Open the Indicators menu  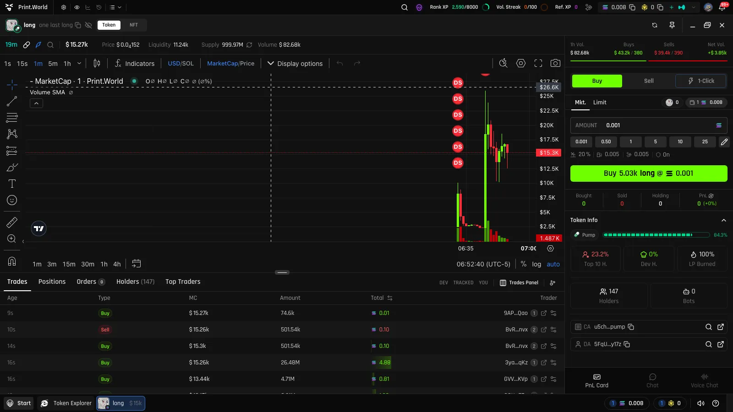coord(135,63)
